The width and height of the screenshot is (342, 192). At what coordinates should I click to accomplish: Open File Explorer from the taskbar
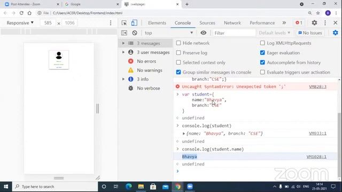pyautogui.click(x=141, y=187)
